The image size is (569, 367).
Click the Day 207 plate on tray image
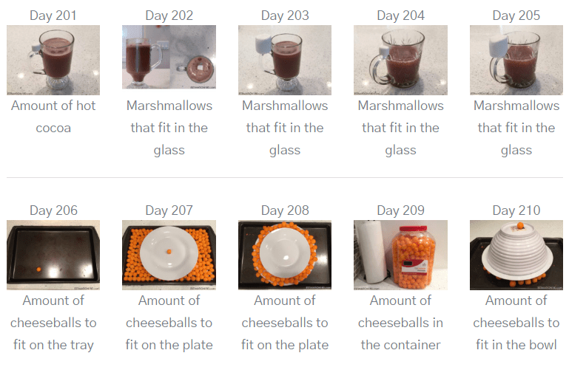pyautogui.click(x=169, y=255)
